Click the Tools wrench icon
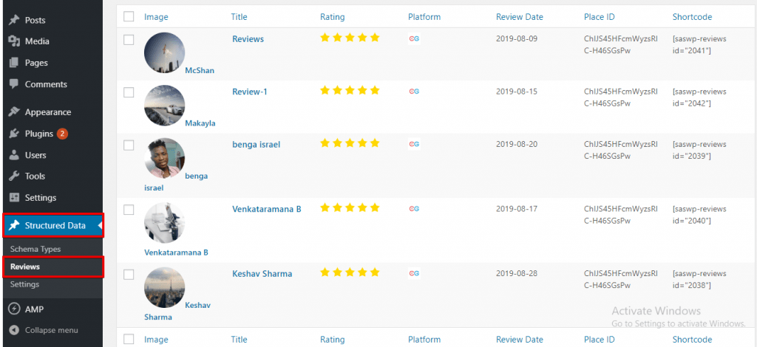This screenshot has width=757, height=347. [14, 176]
